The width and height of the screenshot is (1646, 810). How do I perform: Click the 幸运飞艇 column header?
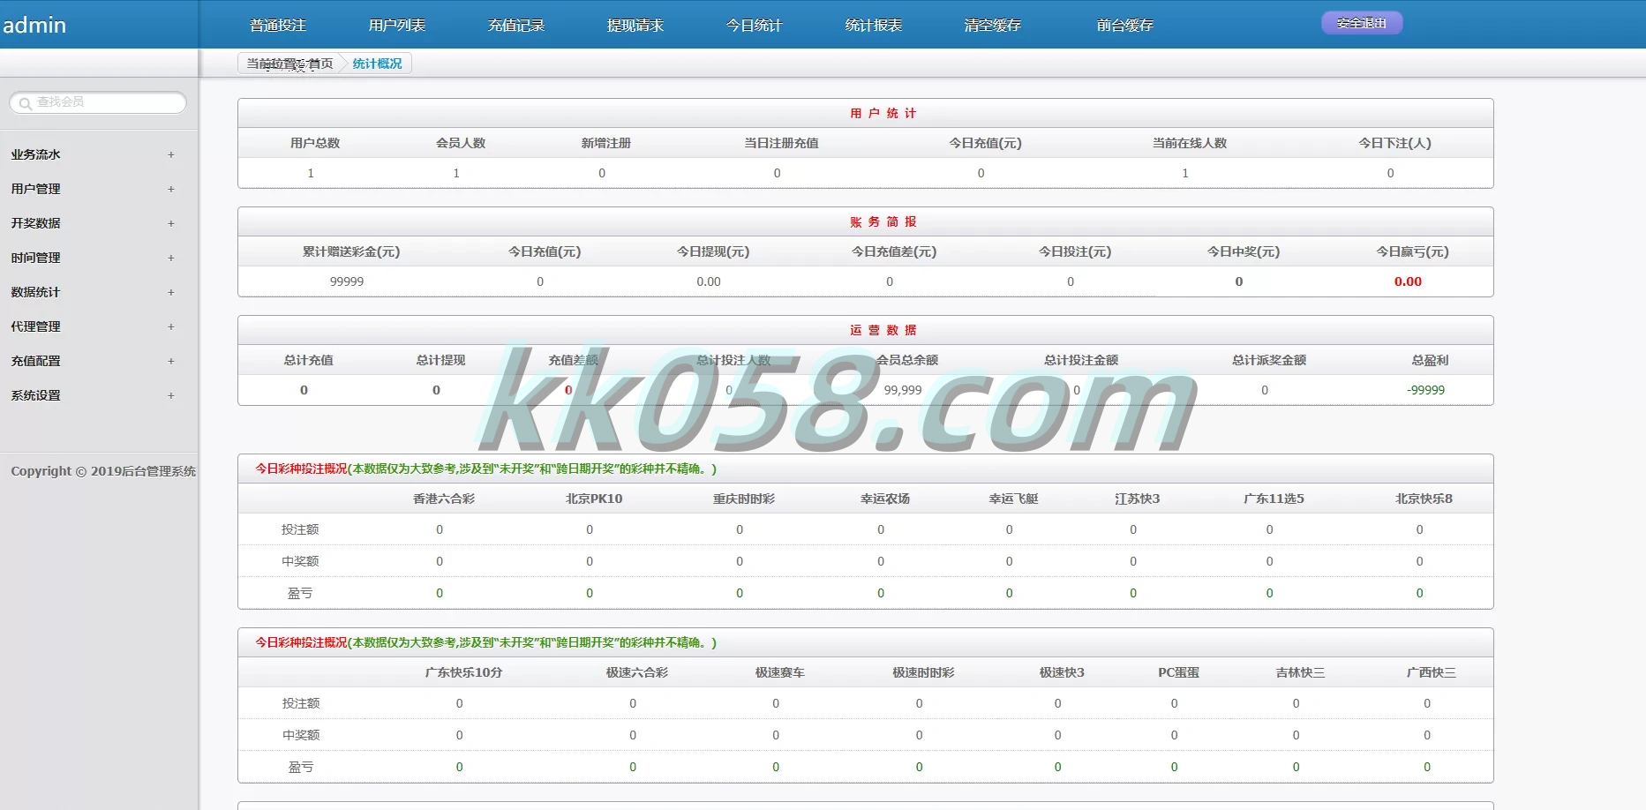coord(1013,499)
